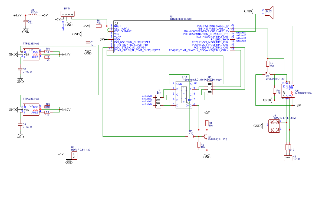Image resolution: width=319 pixels, height=223 pixels.
Task: Click the U8 resistor array symbol
Action: [x=209, y=88]
